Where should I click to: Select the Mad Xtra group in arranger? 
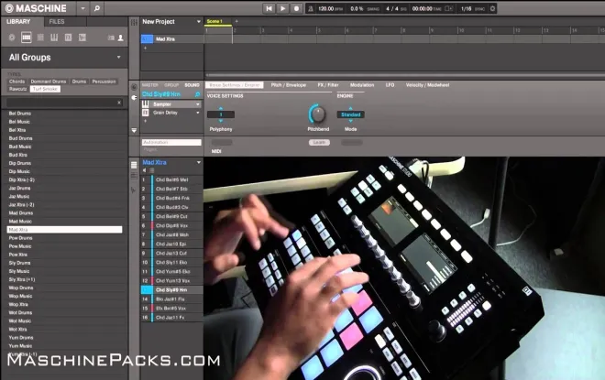172,39
